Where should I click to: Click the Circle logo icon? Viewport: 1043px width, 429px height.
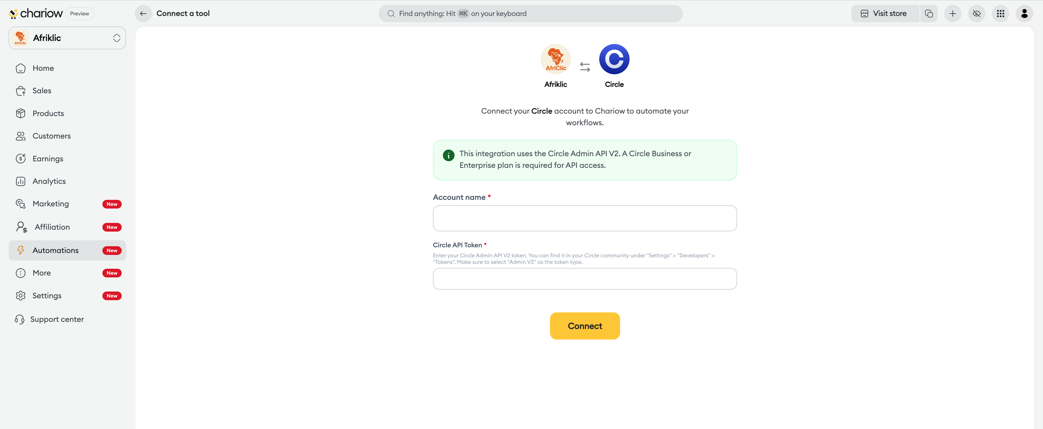tap(614, 59)
